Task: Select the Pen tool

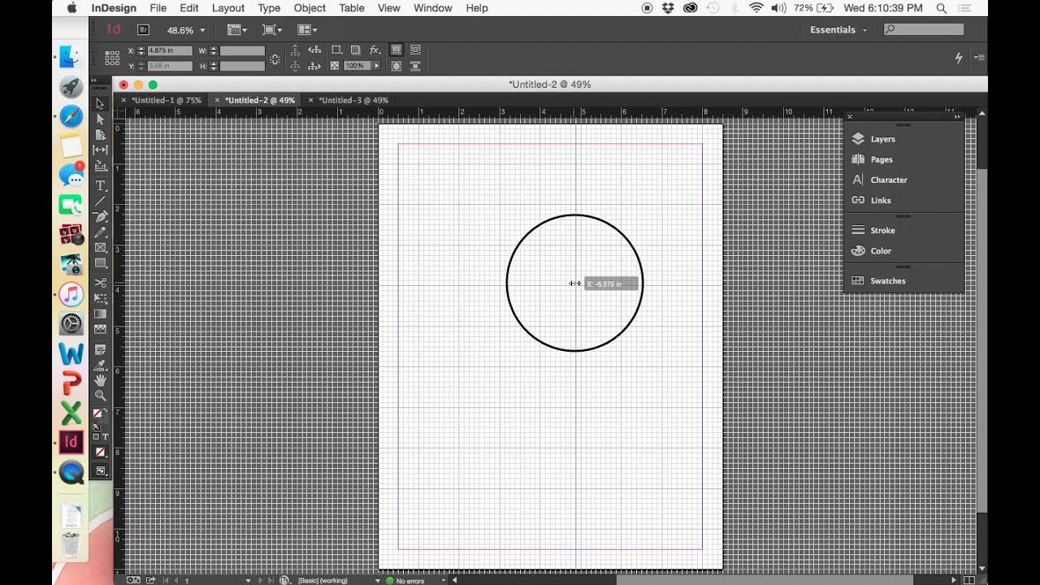Action: [101, 217]
